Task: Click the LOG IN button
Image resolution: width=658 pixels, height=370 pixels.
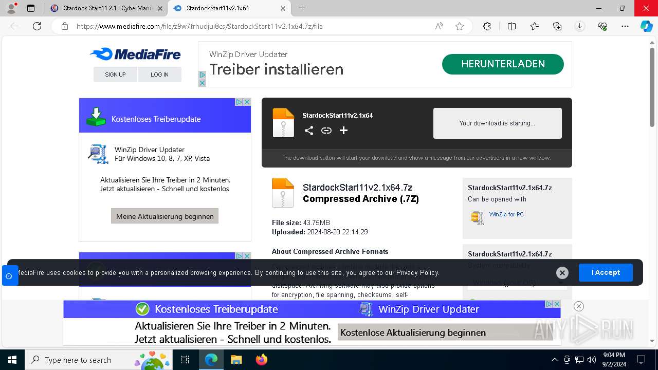Action: [159, 75]
